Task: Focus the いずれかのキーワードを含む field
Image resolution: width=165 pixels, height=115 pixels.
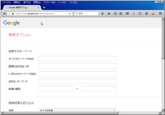Action: 77,74
